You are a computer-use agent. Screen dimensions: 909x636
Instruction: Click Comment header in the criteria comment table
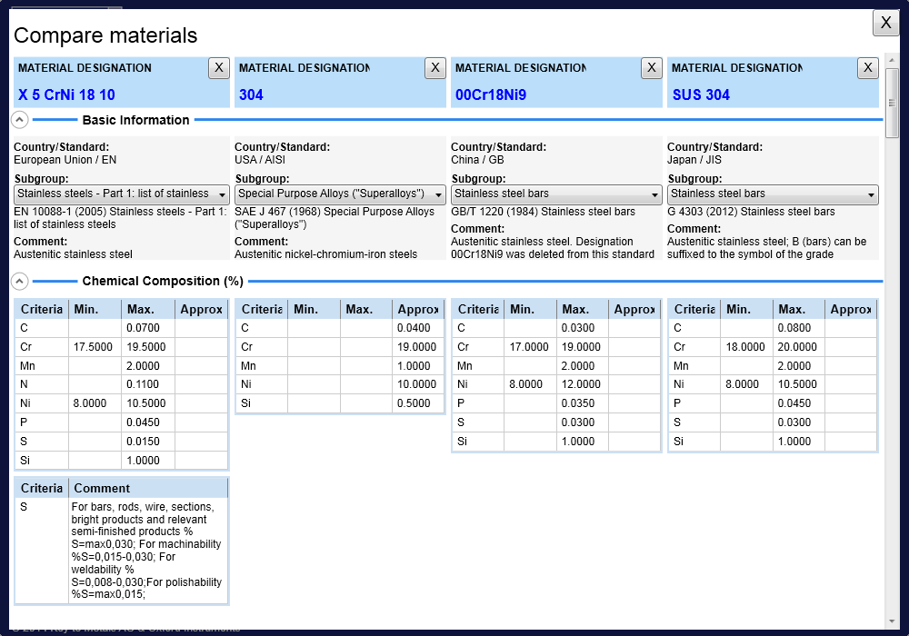pyautogui.click(x=148, y=488)
